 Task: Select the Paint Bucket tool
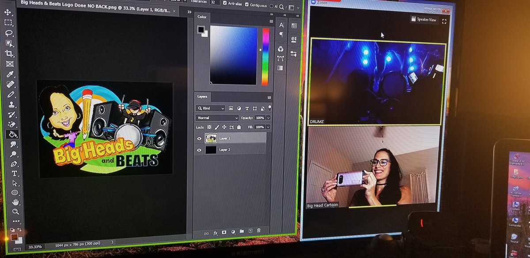[13, 135]
